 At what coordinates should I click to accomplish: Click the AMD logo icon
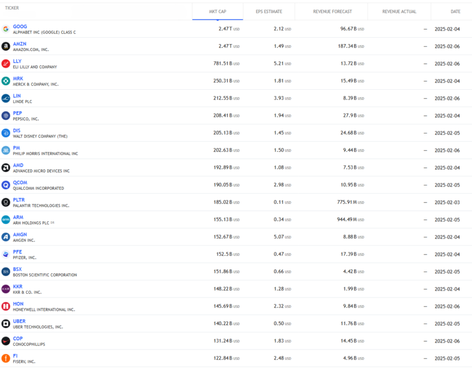tap(6, 168)
